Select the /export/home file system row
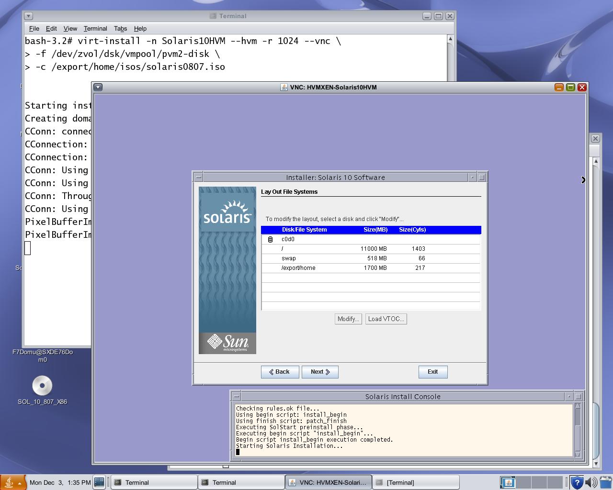The image size is (613, 490). click(371, 268)
